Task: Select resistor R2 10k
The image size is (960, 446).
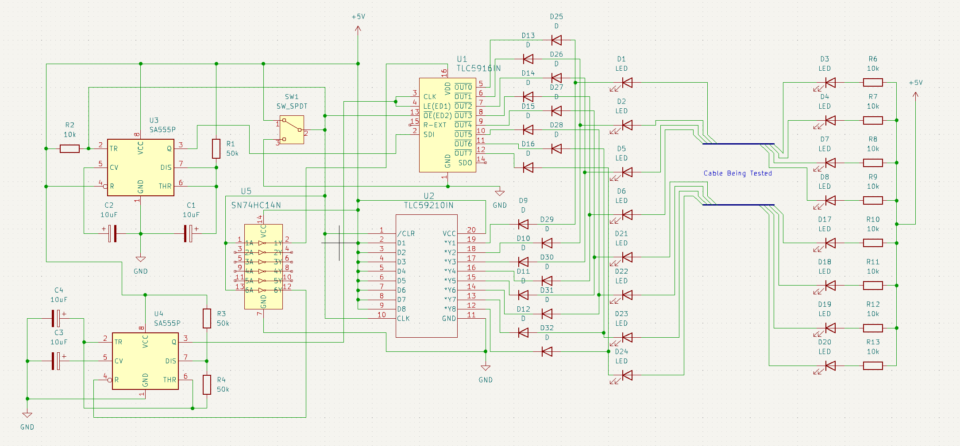Action: click(x=69, y=149)
